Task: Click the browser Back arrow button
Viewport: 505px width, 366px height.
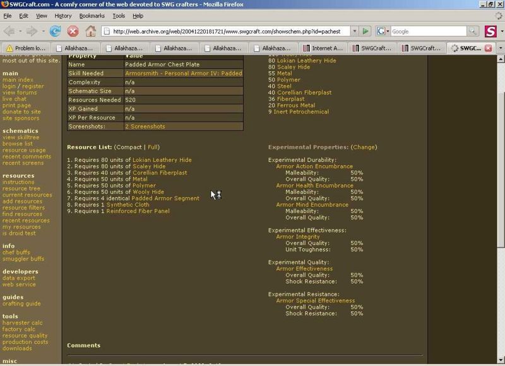Action: click(x=11, y=31)
